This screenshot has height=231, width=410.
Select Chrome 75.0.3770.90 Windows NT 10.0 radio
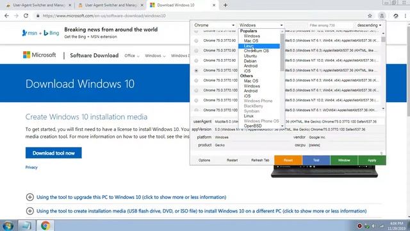coord(196,60)
